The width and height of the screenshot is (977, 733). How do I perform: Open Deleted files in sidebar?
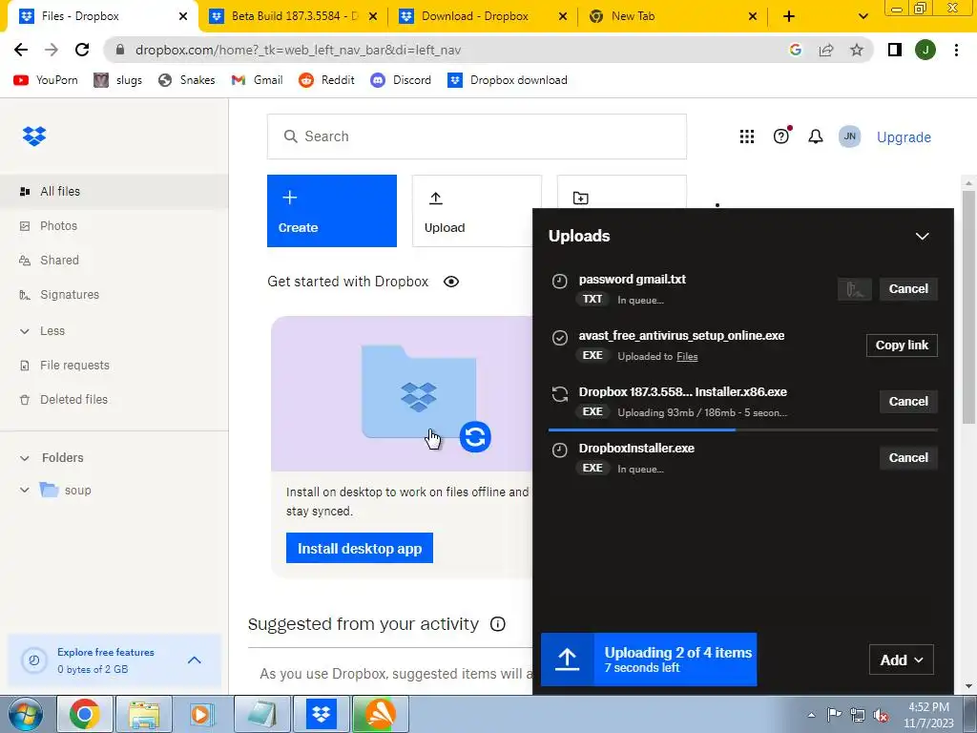point(114,400)
